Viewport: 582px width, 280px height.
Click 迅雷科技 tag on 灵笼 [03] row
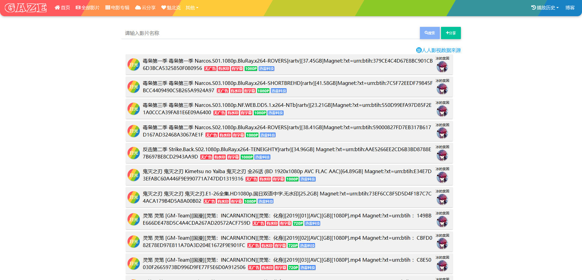[308, 268]
